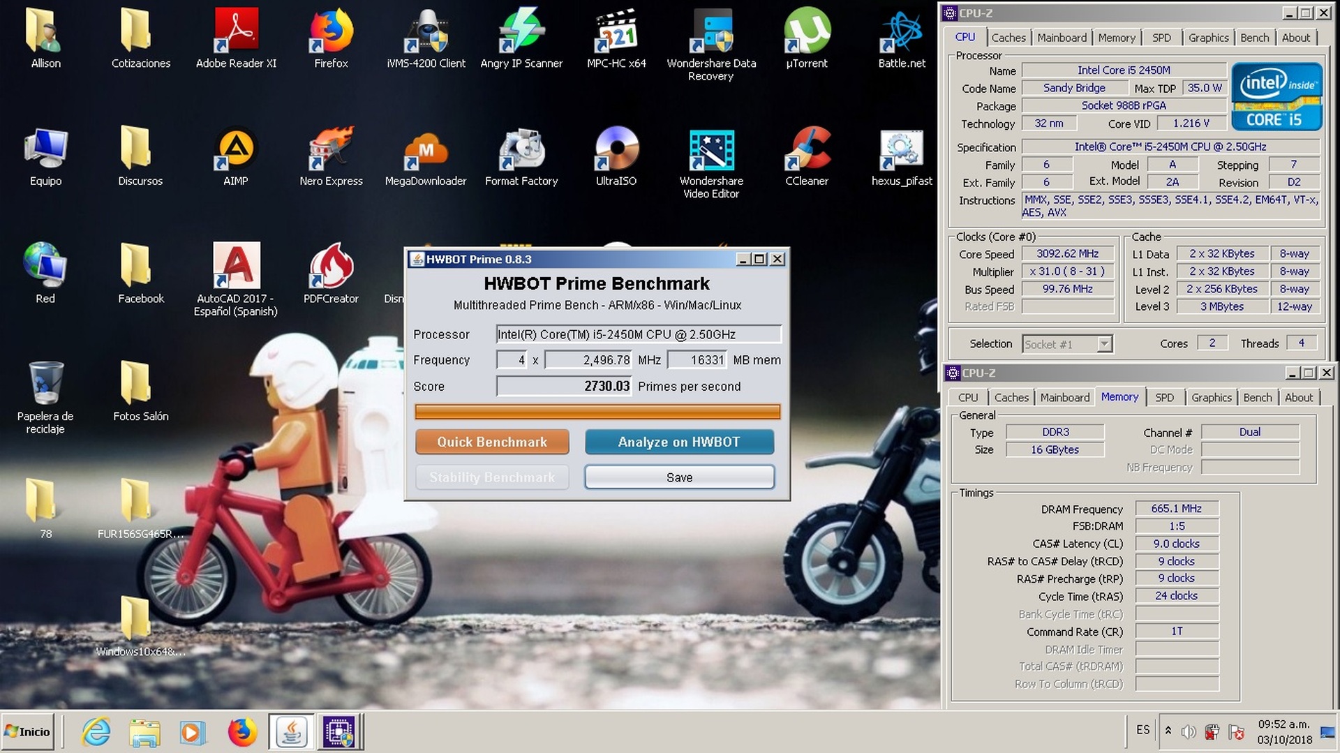Open the Discursos folder

140,156
